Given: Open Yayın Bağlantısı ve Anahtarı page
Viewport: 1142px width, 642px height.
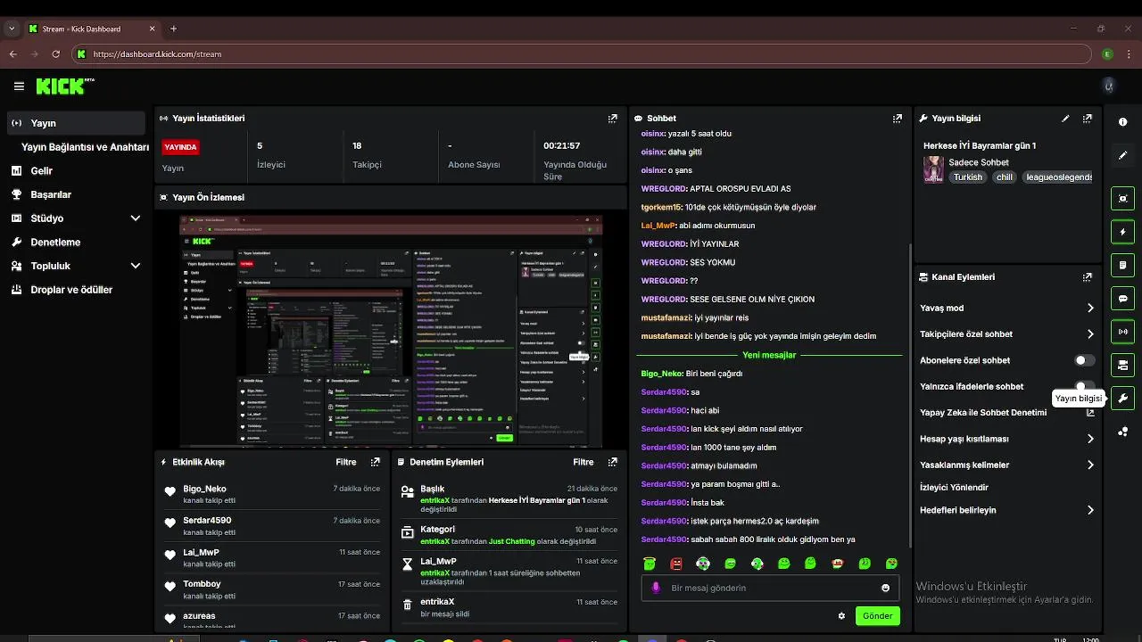Looking at the screenshot, I should 85,147.
